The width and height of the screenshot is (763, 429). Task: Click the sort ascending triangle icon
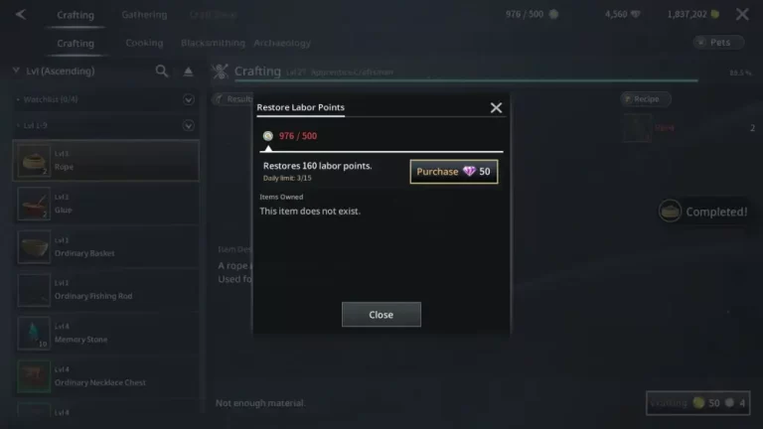pyautogui.click(x=189, y=71)
